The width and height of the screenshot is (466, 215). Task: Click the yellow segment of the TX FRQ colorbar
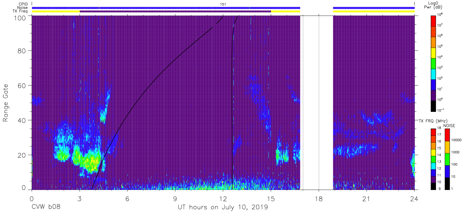coord(433,152)
